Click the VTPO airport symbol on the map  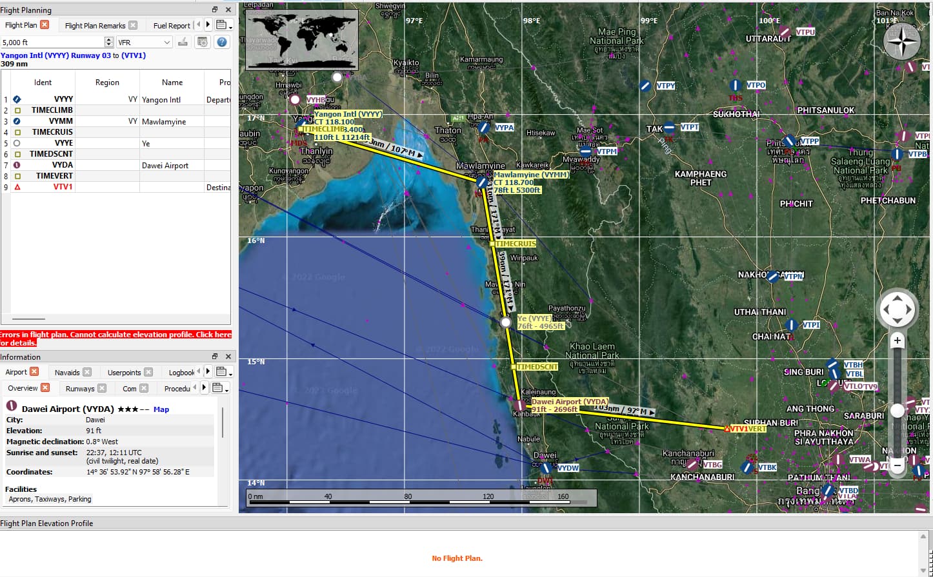736,85
